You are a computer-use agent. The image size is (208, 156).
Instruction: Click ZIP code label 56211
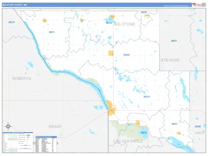(x=52, y=32)
